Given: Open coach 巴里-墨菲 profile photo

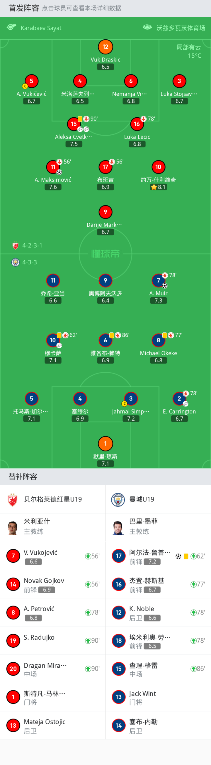Looking at the screenshot, I should pyautogui.click(x=118, y=527).
